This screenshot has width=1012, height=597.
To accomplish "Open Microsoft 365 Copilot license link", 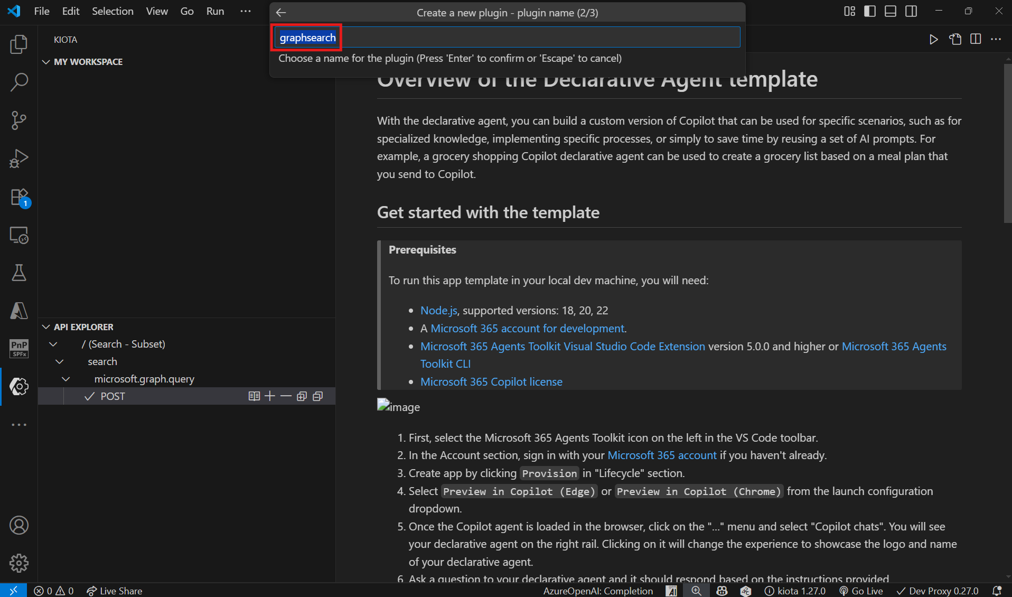I will (x=491, y=382).
